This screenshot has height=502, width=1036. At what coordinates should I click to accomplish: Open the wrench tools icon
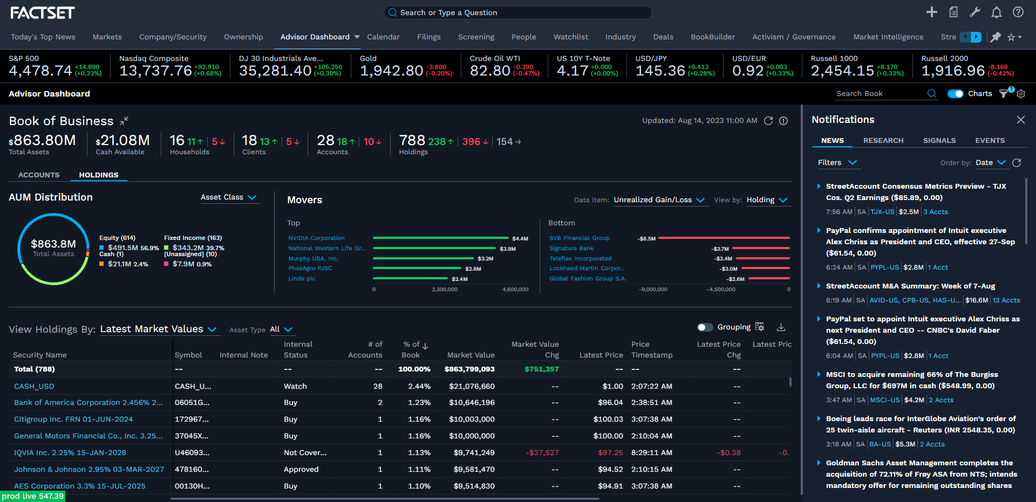click(974, 12)
